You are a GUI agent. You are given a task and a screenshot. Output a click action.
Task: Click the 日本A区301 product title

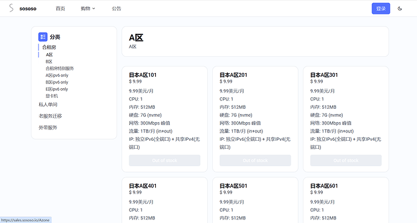point(324,75)
